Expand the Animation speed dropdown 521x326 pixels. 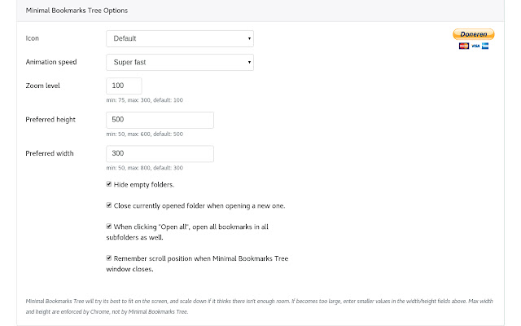(179, 61)
